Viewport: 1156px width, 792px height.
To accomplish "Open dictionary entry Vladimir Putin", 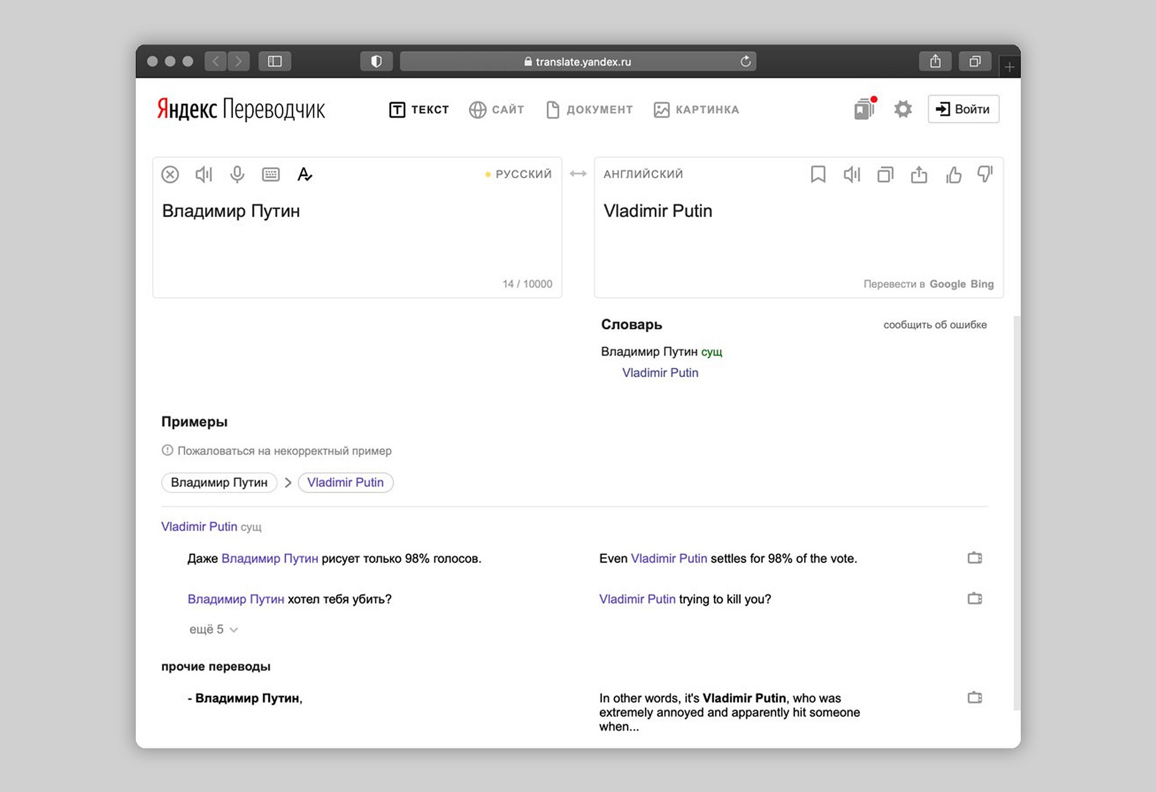I will coord(660,373).
